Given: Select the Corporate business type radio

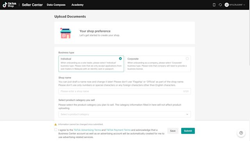Looking at the screenshot, I should point(187,58).
